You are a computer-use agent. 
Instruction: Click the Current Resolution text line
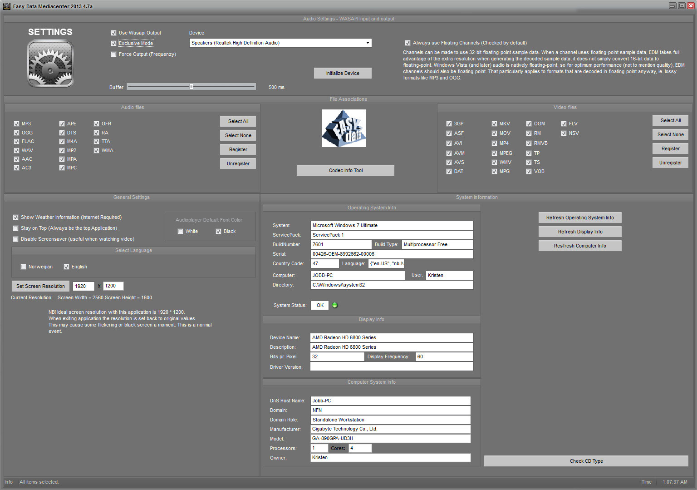pos(81,297)
